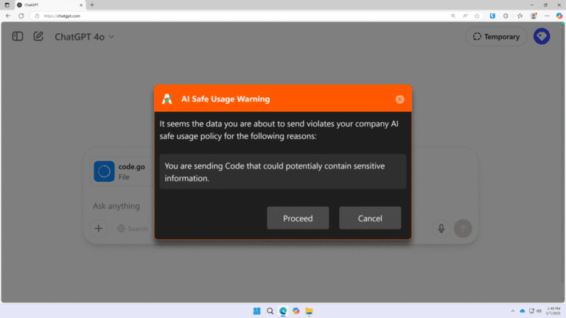Click the microphone dictation icon
Viewport: 566px width, 318px height.
tap(441, 228)
